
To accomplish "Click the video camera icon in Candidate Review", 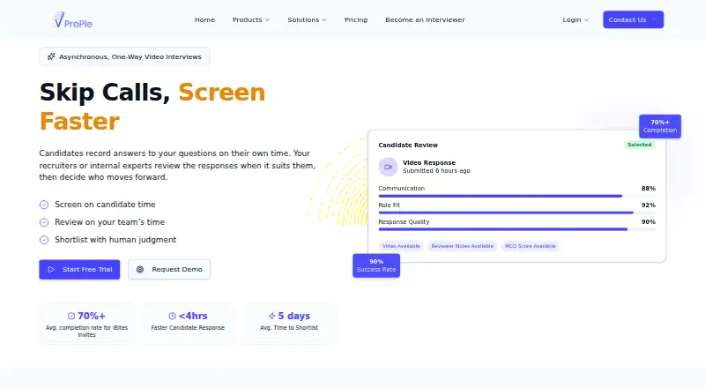I will (x=388, y=167).
